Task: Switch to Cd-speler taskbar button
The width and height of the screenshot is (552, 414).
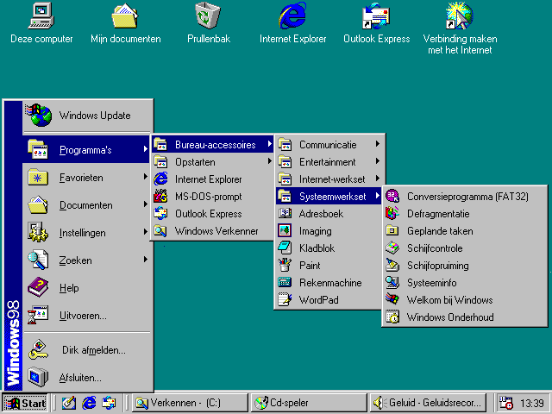Action: tap(309, 403)
